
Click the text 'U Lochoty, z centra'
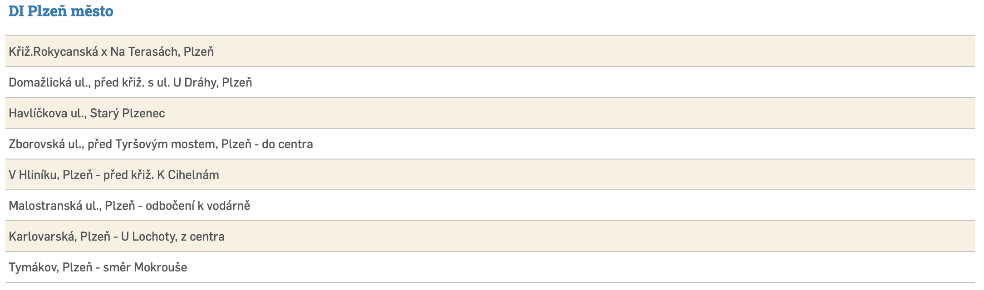tap(172, 237)
